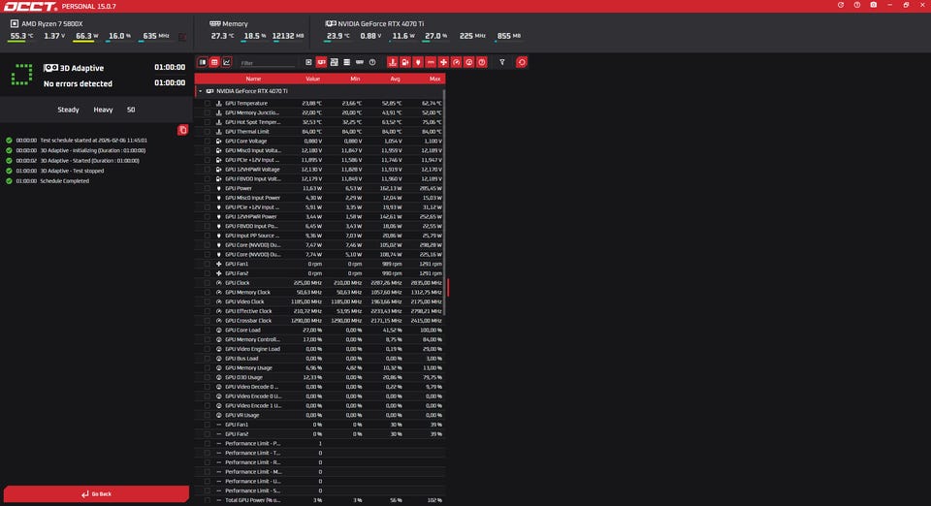
Task: Select the graph view icon
Action: 227,62
